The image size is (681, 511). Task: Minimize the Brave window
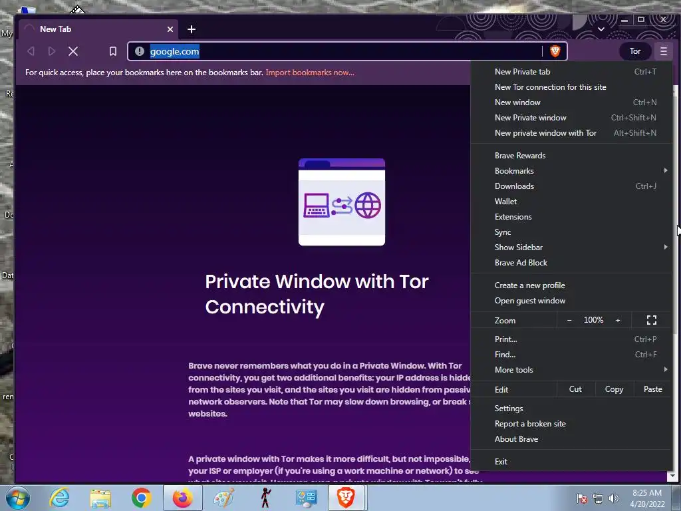coord(624,19)
